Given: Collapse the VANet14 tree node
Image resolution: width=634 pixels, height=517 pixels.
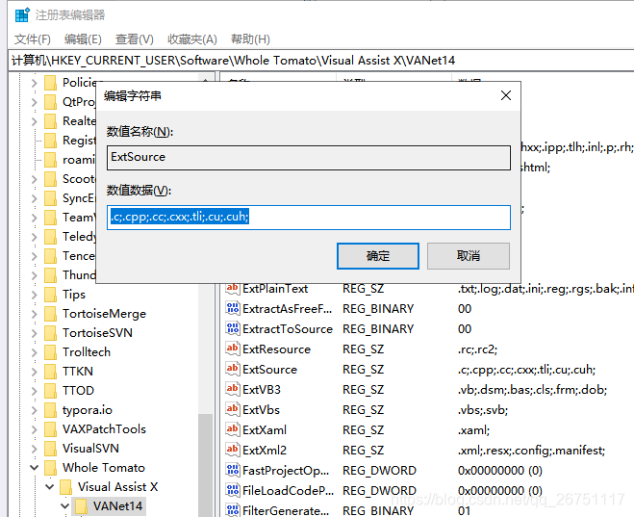Looking at the screenshot, I should [64, 506].
